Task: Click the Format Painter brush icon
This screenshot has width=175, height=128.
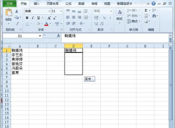Action: (x=17, y=23)
